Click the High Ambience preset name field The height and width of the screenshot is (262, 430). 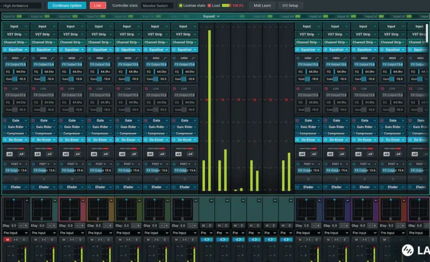tap(21, 6)
